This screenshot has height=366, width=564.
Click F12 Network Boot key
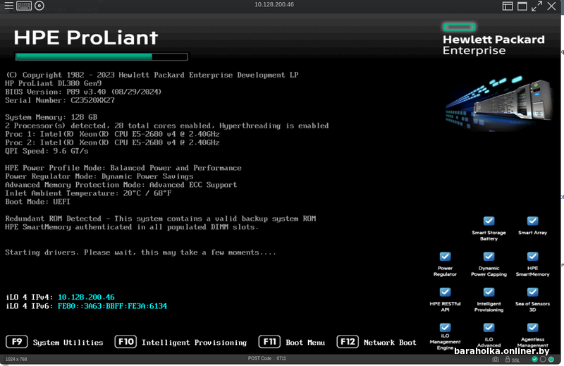[x=348, y=341]
